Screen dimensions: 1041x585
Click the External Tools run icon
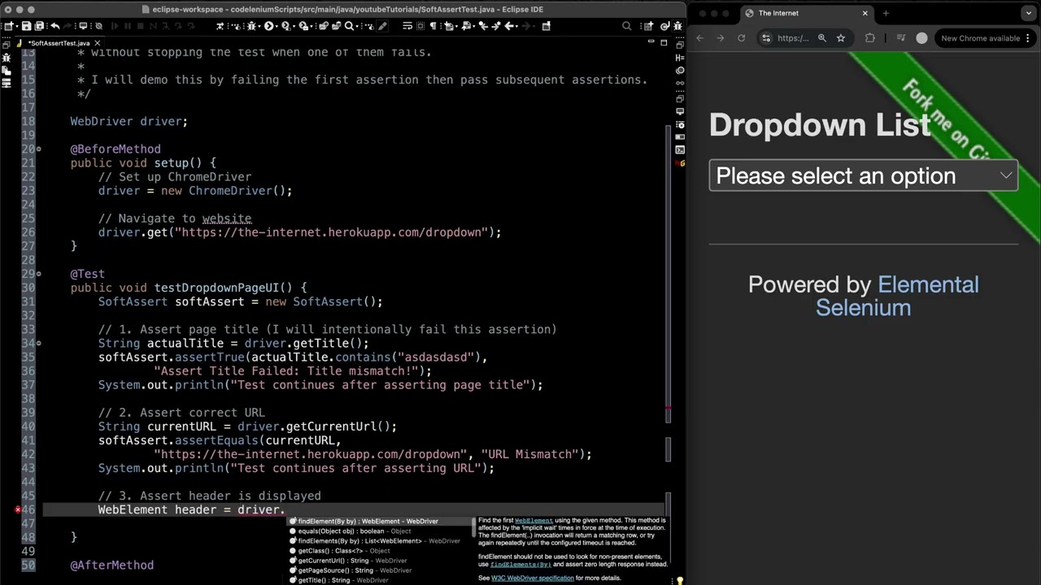[303, 26]
